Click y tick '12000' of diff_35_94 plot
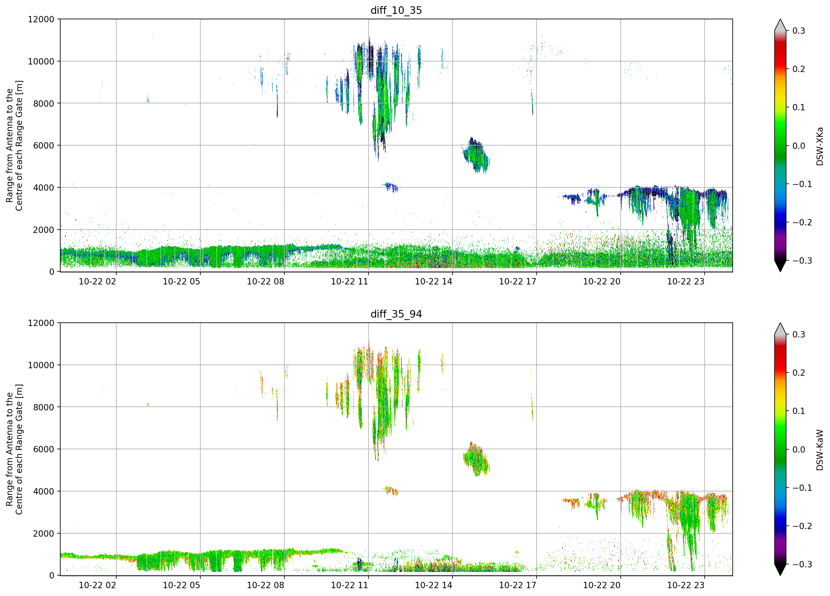The width and height of the screenshot is (830, 596). pyautogui.click(x=41, y=323)
